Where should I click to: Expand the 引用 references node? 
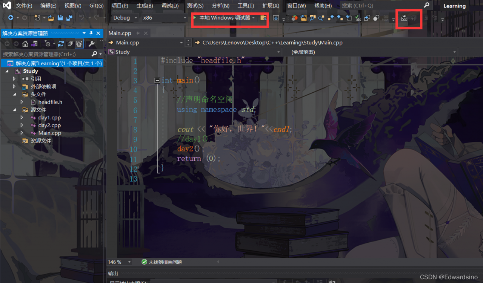[14, 79]
